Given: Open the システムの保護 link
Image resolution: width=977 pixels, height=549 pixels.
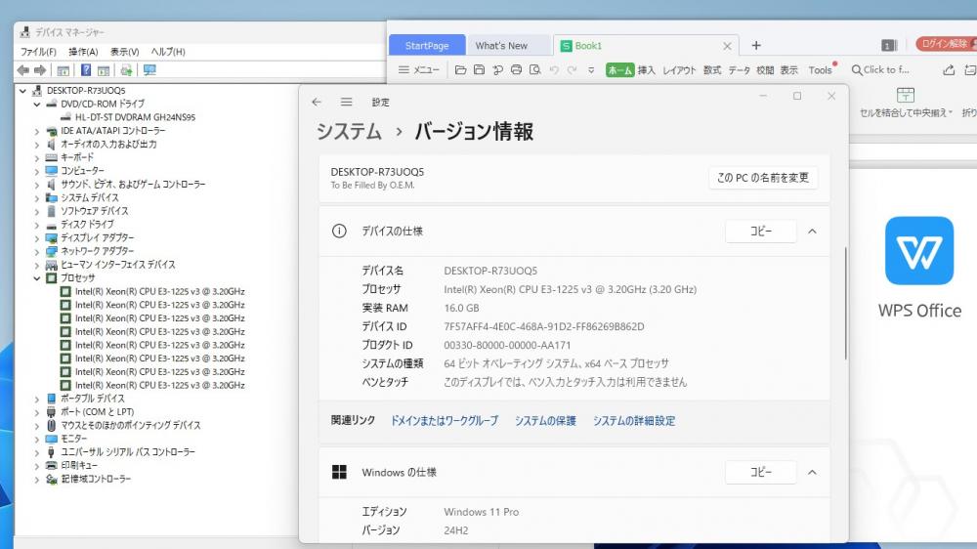Looking at the screenshot, I should coord(545,421).
